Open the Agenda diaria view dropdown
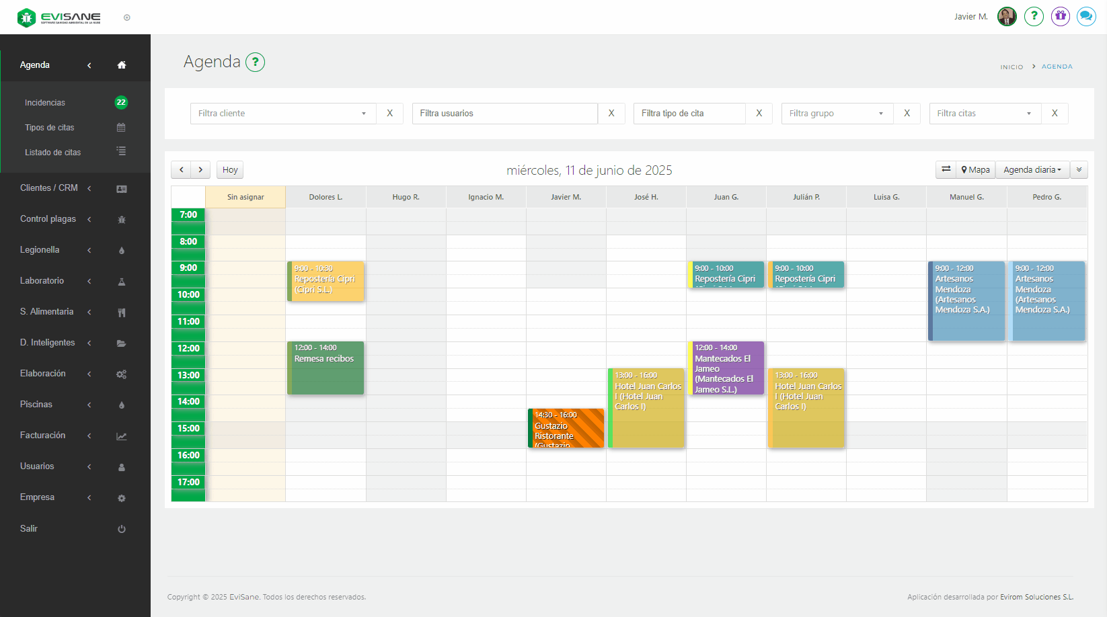Screen dimensions: 1107x617 pos(1032,170)
